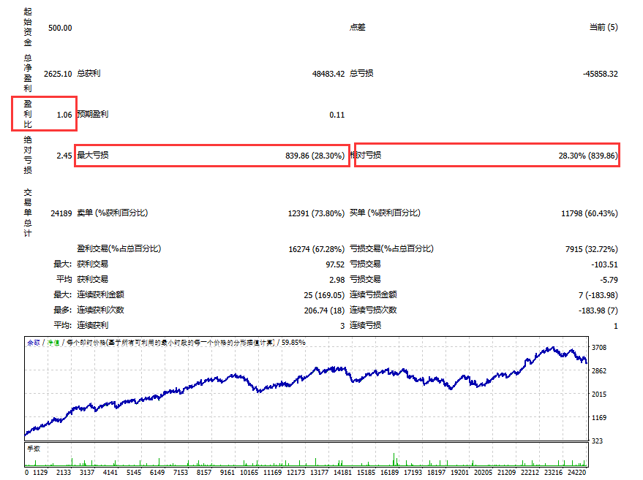The image size is (643, 480).
Task: Select modelling quality 59.85% in chart header
Action: (293, 343)
